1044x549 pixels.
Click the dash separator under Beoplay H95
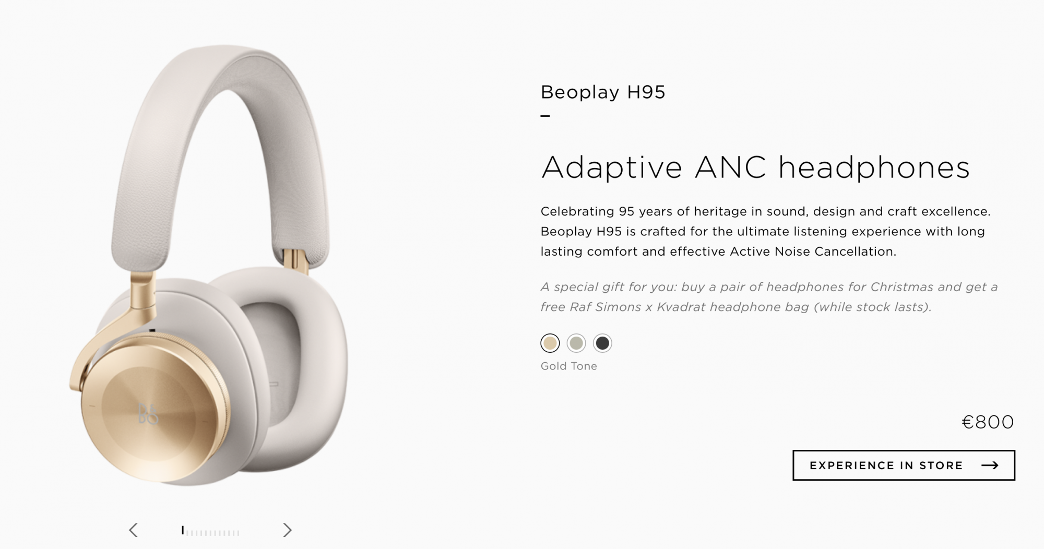pos(545,116)
